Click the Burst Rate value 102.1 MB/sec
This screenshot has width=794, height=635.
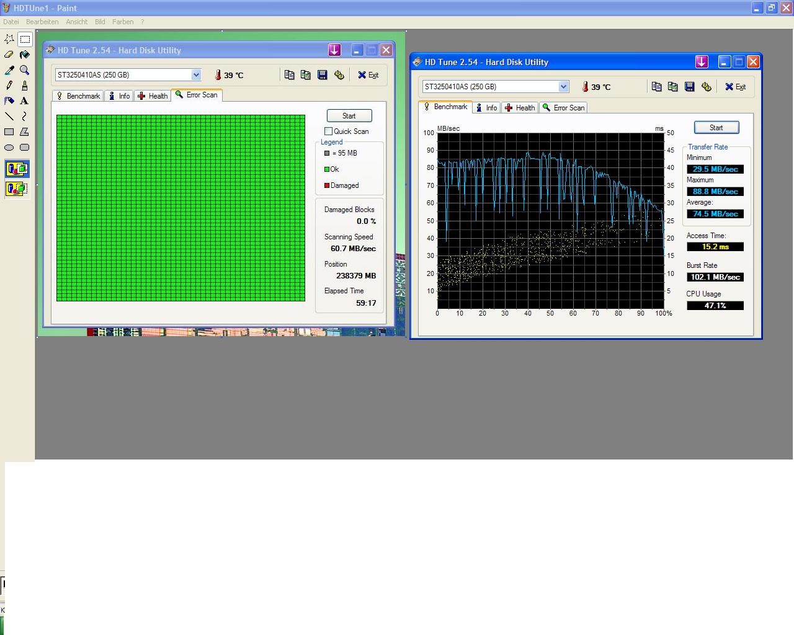point(715,277)
